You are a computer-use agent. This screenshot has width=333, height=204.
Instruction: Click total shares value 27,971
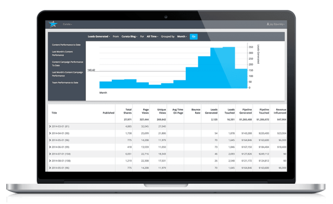tap(127, 120)
